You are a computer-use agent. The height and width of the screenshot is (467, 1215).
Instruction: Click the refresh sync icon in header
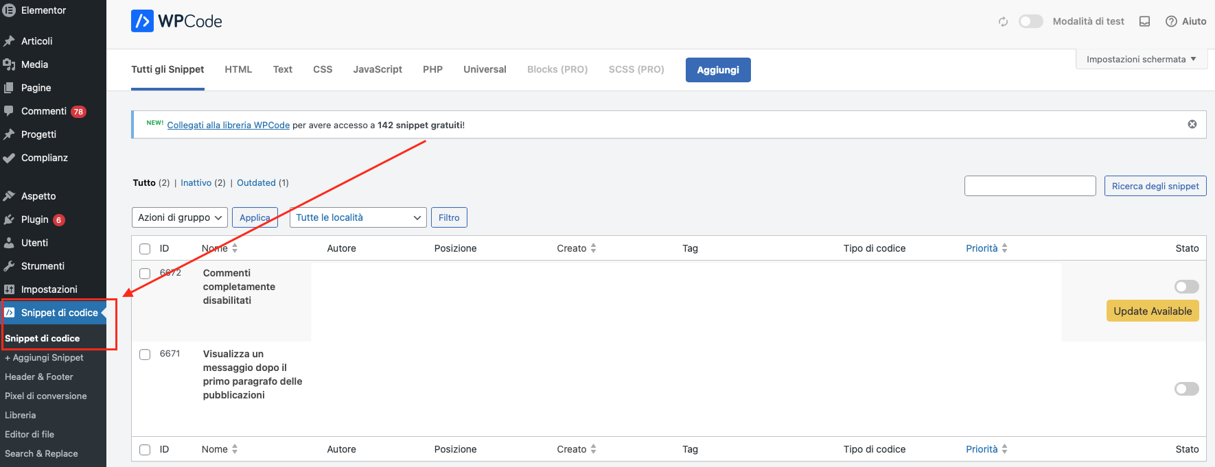coord(1003,22)
